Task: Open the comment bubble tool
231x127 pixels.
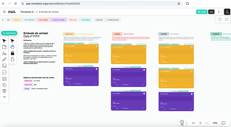Action: click(4, 72)
